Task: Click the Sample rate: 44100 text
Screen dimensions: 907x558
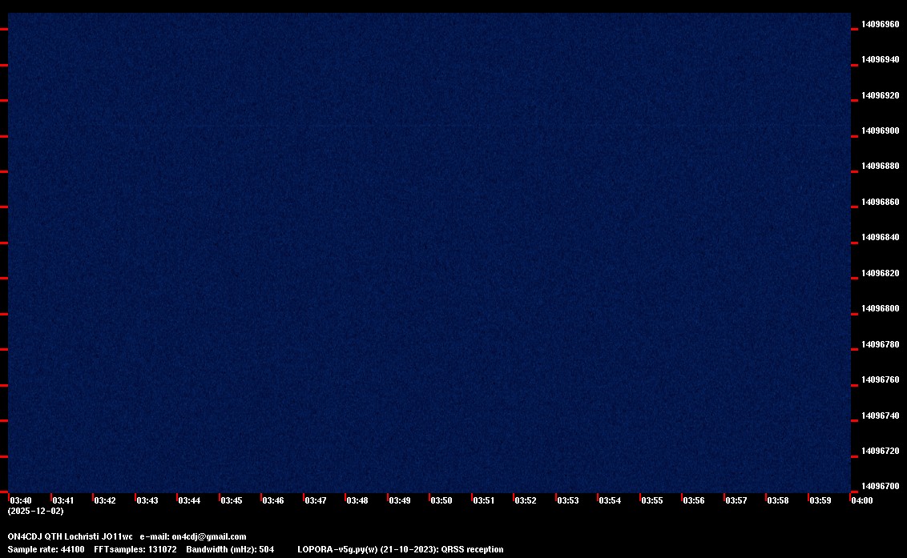Action: 46,549
